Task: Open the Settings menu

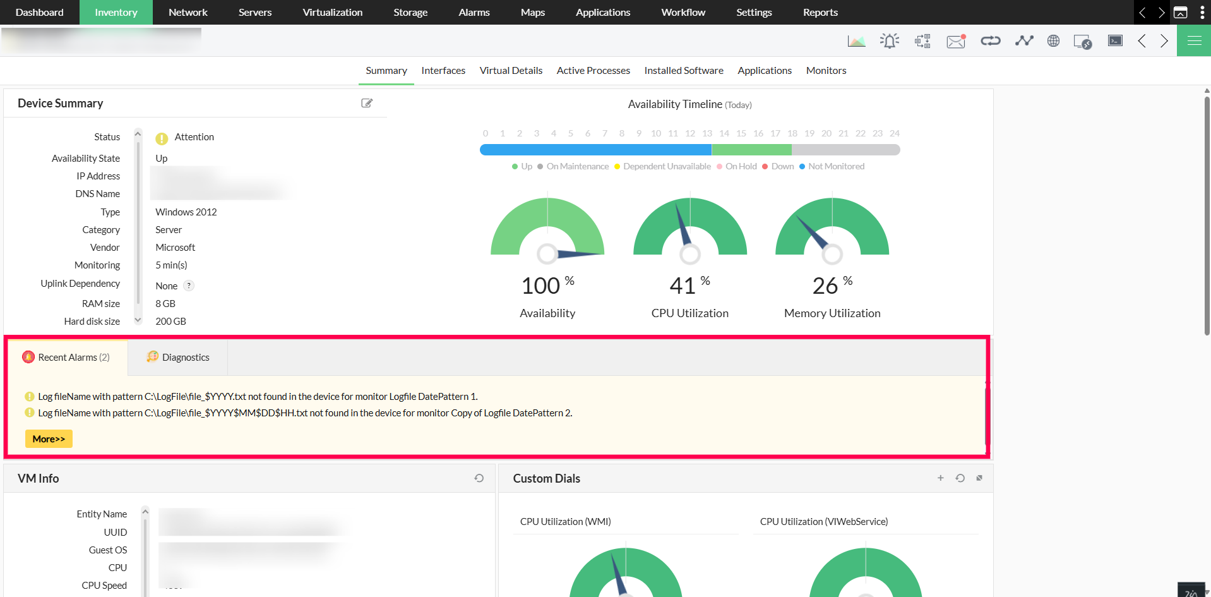Action: 754,13
